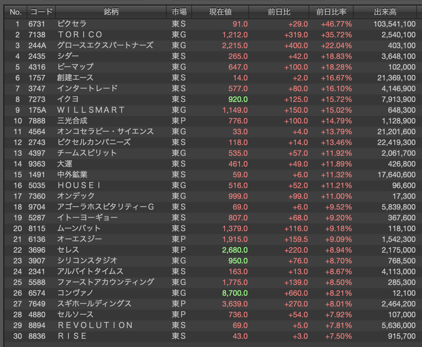The image size is (422, 347).
Task: Click the No. column header
Action: click(x=15, y=12)
